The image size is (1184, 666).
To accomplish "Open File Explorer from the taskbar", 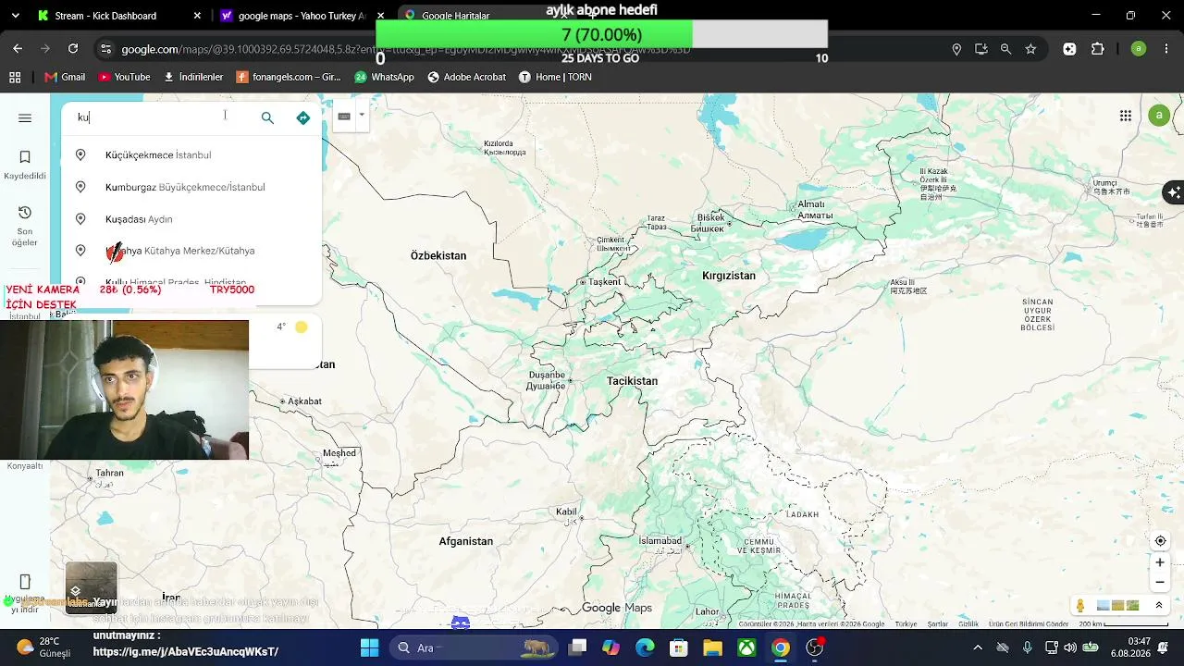I will coord(712,647).
